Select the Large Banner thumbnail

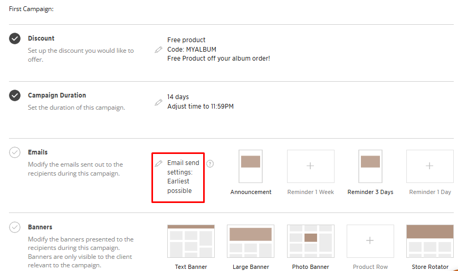coord(251,241)
